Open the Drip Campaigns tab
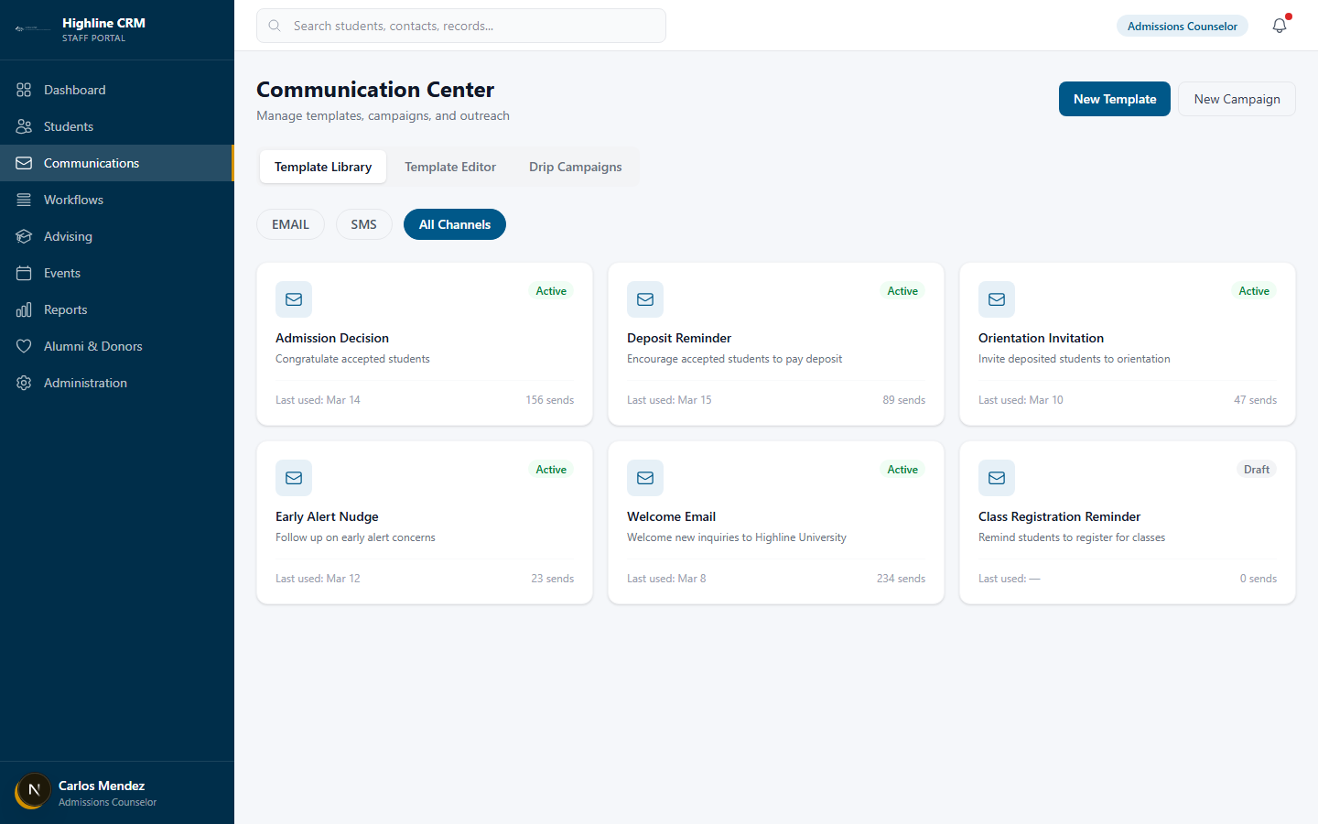 tap(575, 167)
